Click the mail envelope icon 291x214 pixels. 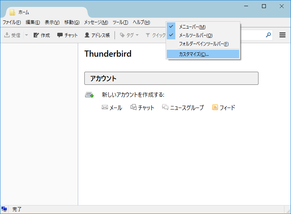coord(105,107)
